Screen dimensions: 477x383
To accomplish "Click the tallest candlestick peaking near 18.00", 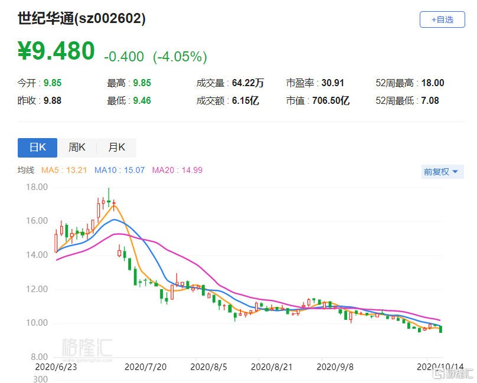I will click(109, 198).
